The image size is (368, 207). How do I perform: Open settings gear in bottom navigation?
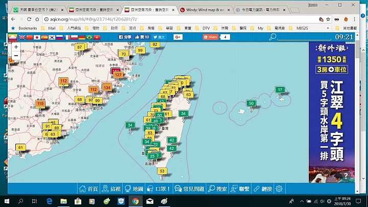point(279,189)
